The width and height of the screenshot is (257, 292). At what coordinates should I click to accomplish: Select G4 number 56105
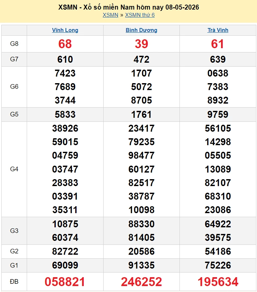[x=218, y=128]
